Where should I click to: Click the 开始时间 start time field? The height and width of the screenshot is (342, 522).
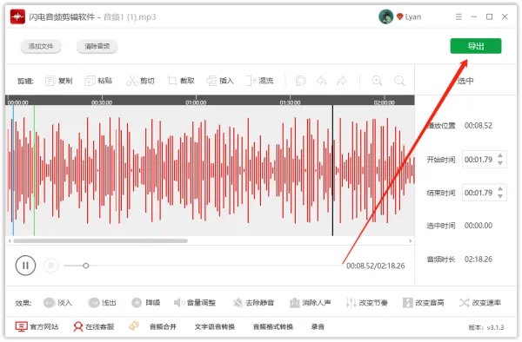pyautogui.click(x=484, y=160)
